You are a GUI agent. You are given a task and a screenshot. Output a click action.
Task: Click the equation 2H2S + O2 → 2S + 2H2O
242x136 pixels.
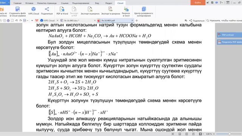[x=72, y=82]
